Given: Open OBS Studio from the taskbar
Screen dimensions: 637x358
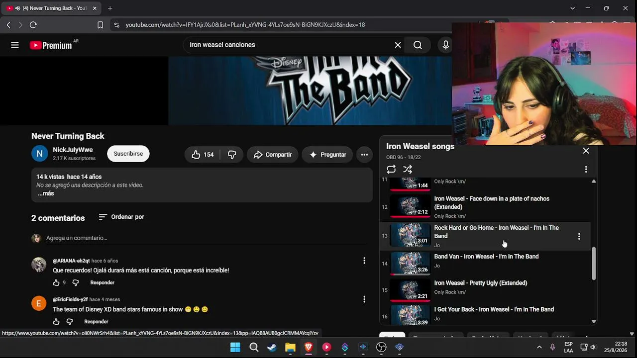Looking at the screenshot, I should pos(381,347).
